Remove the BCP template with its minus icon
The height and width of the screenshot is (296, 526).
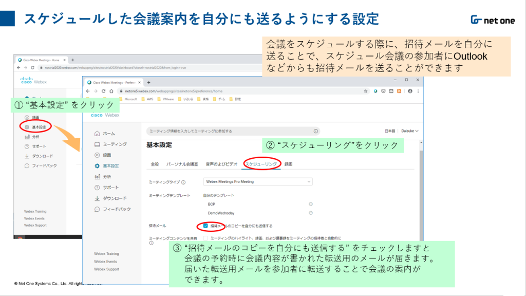click(x=311, y=204)
